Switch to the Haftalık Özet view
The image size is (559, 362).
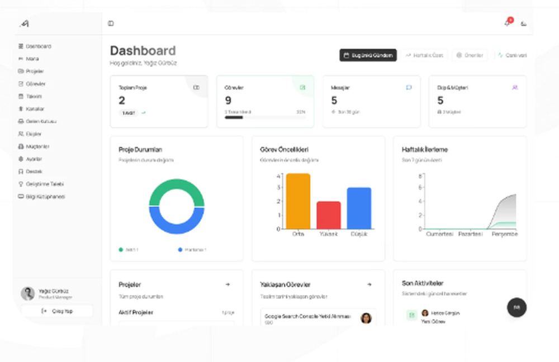click(x=425, y=55)
